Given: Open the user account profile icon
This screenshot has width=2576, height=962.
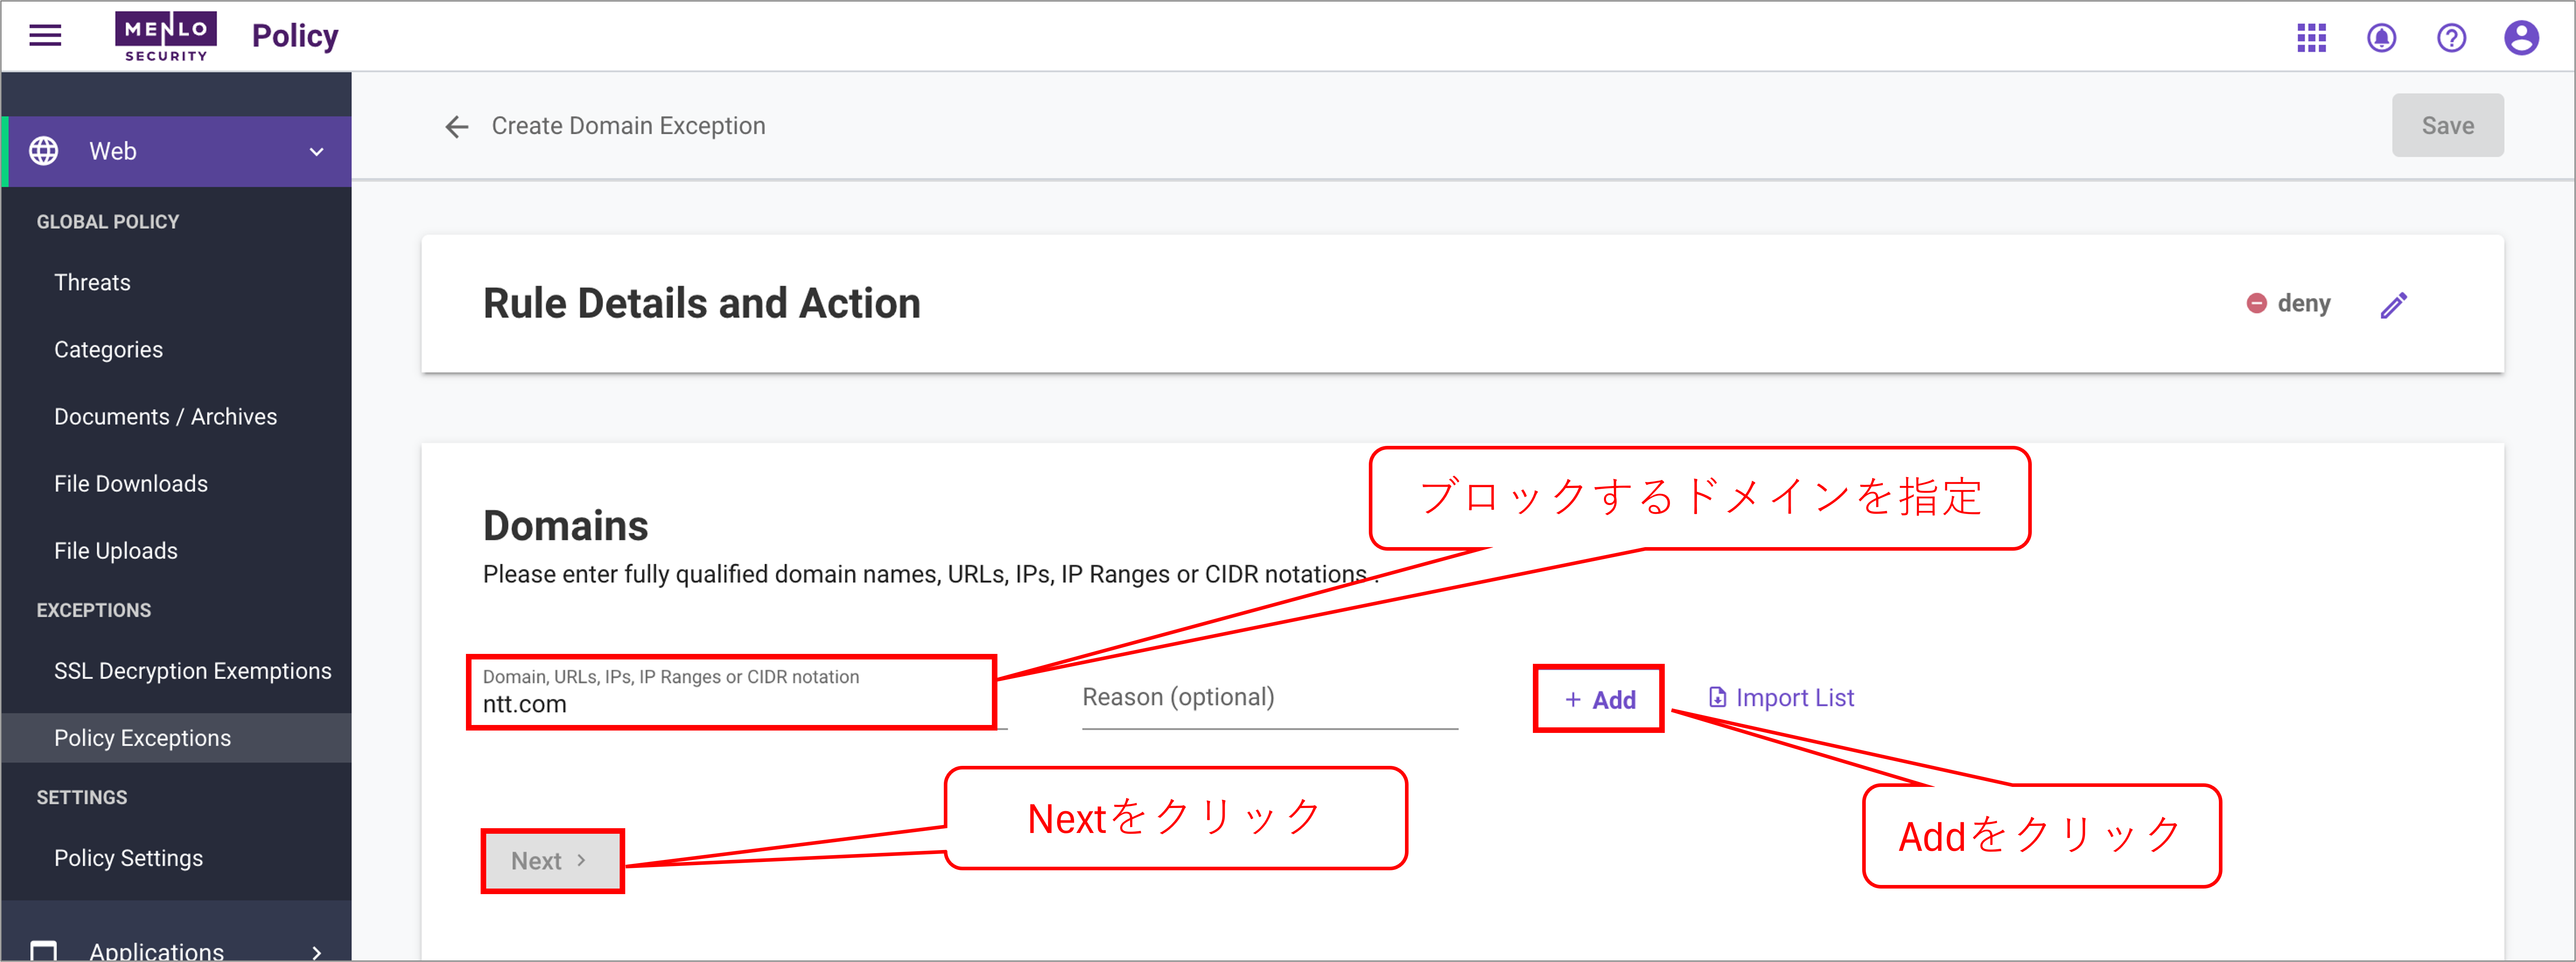Looking at the screenshot, I should pyautogui.click(x=2521, y=38).
